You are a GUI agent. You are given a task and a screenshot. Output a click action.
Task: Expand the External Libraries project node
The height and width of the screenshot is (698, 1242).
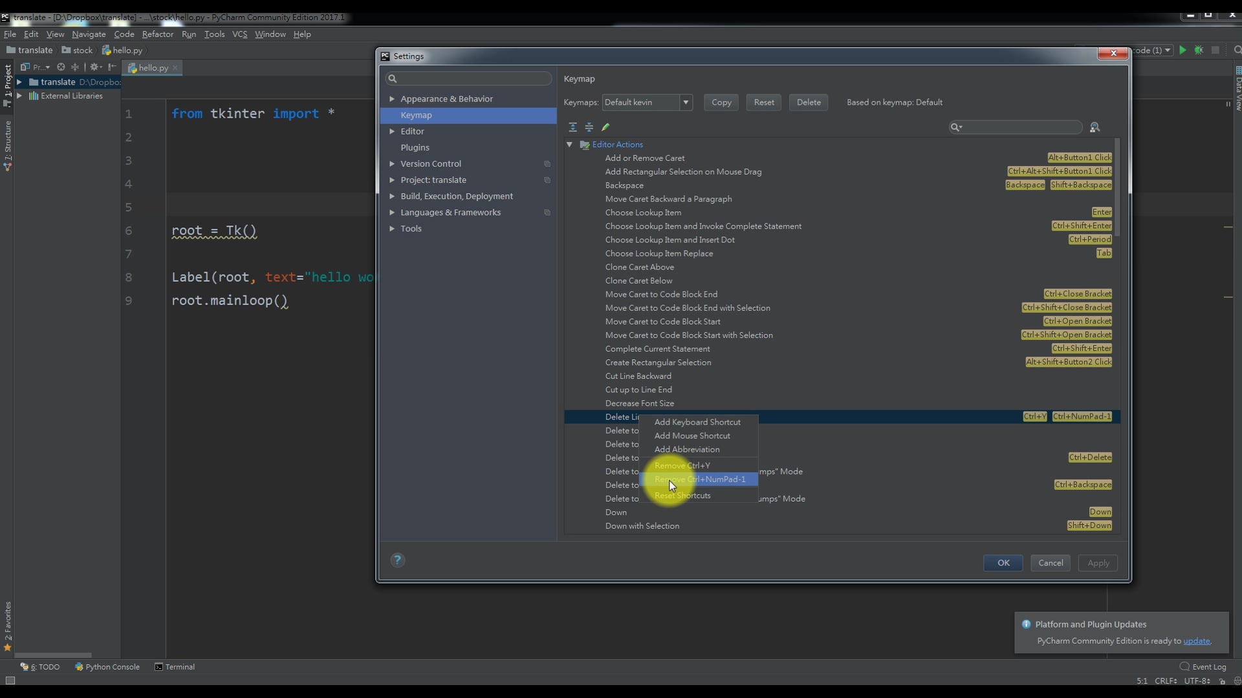click(x=19, y=96)
